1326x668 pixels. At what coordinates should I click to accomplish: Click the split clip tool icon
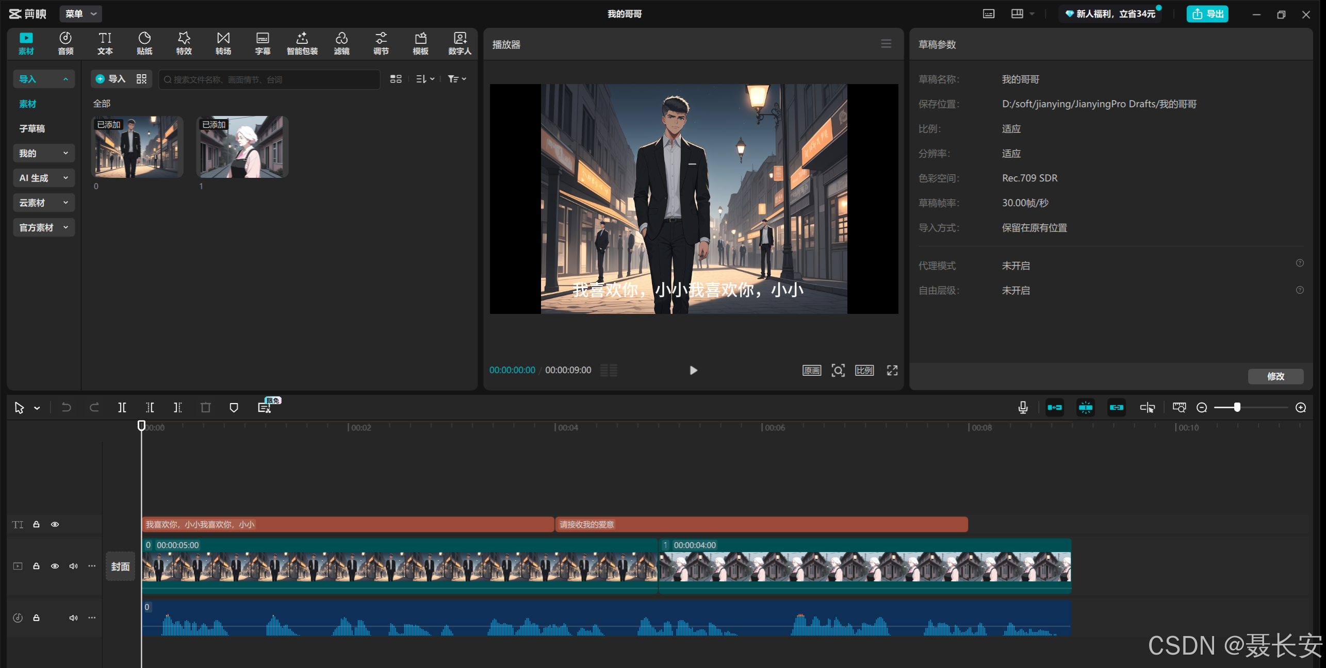(x=122, y=408)
